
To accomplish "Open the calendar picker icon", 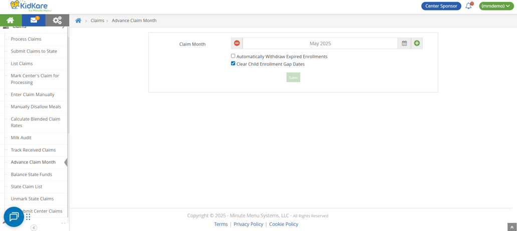I will 404,43.
